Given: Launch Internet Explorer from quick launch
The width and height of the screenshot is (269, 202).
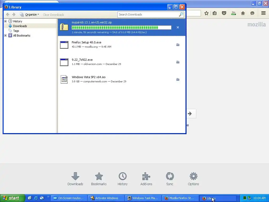Looking at the screenshot, I should tap(36, 198).
